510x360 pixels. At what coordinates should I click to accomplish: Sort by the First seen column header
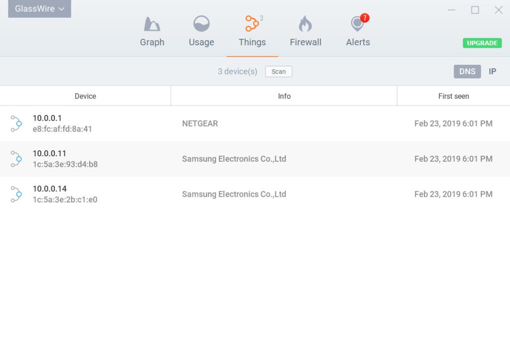[453, 96]
